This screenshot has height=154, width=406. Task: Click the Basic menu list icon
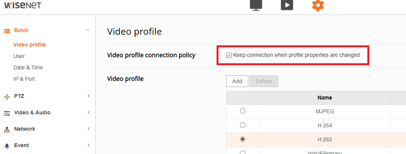(x=7, y=30)
